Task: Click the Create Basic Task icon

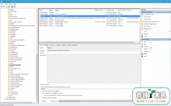Action: 142,14
